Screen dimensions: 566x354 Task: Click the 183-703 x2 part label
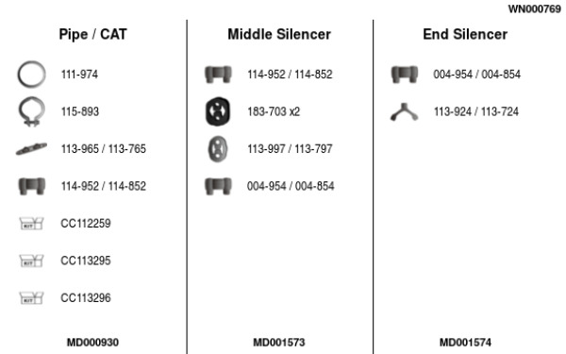pyautogui.click(x=274, y=111)
